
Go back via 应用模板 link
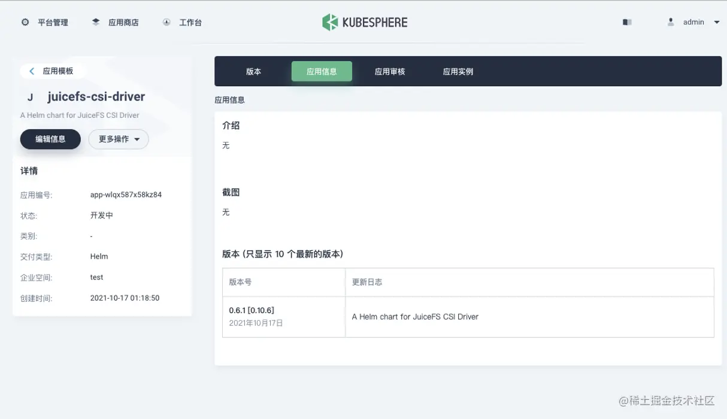point(58,71)
